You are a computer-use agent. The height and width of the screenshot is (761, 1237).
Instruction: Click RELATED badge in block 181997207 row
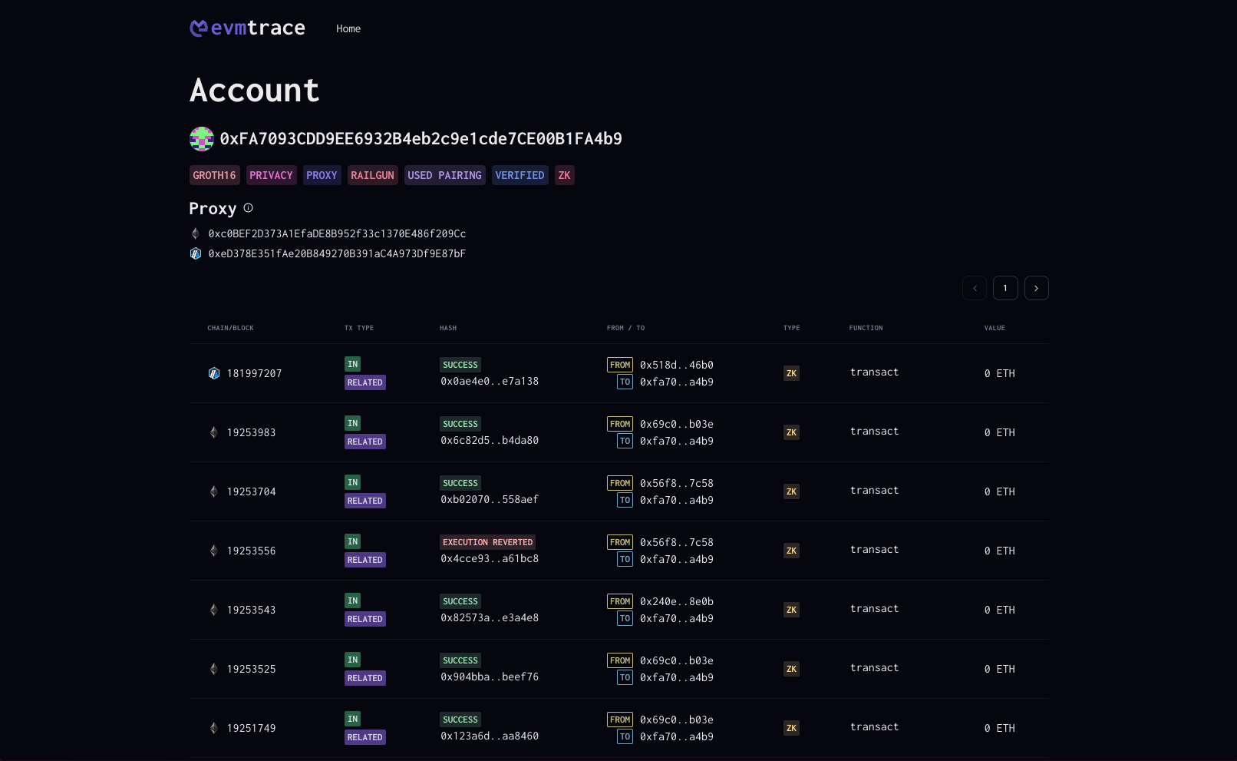[x=365, y=382]
